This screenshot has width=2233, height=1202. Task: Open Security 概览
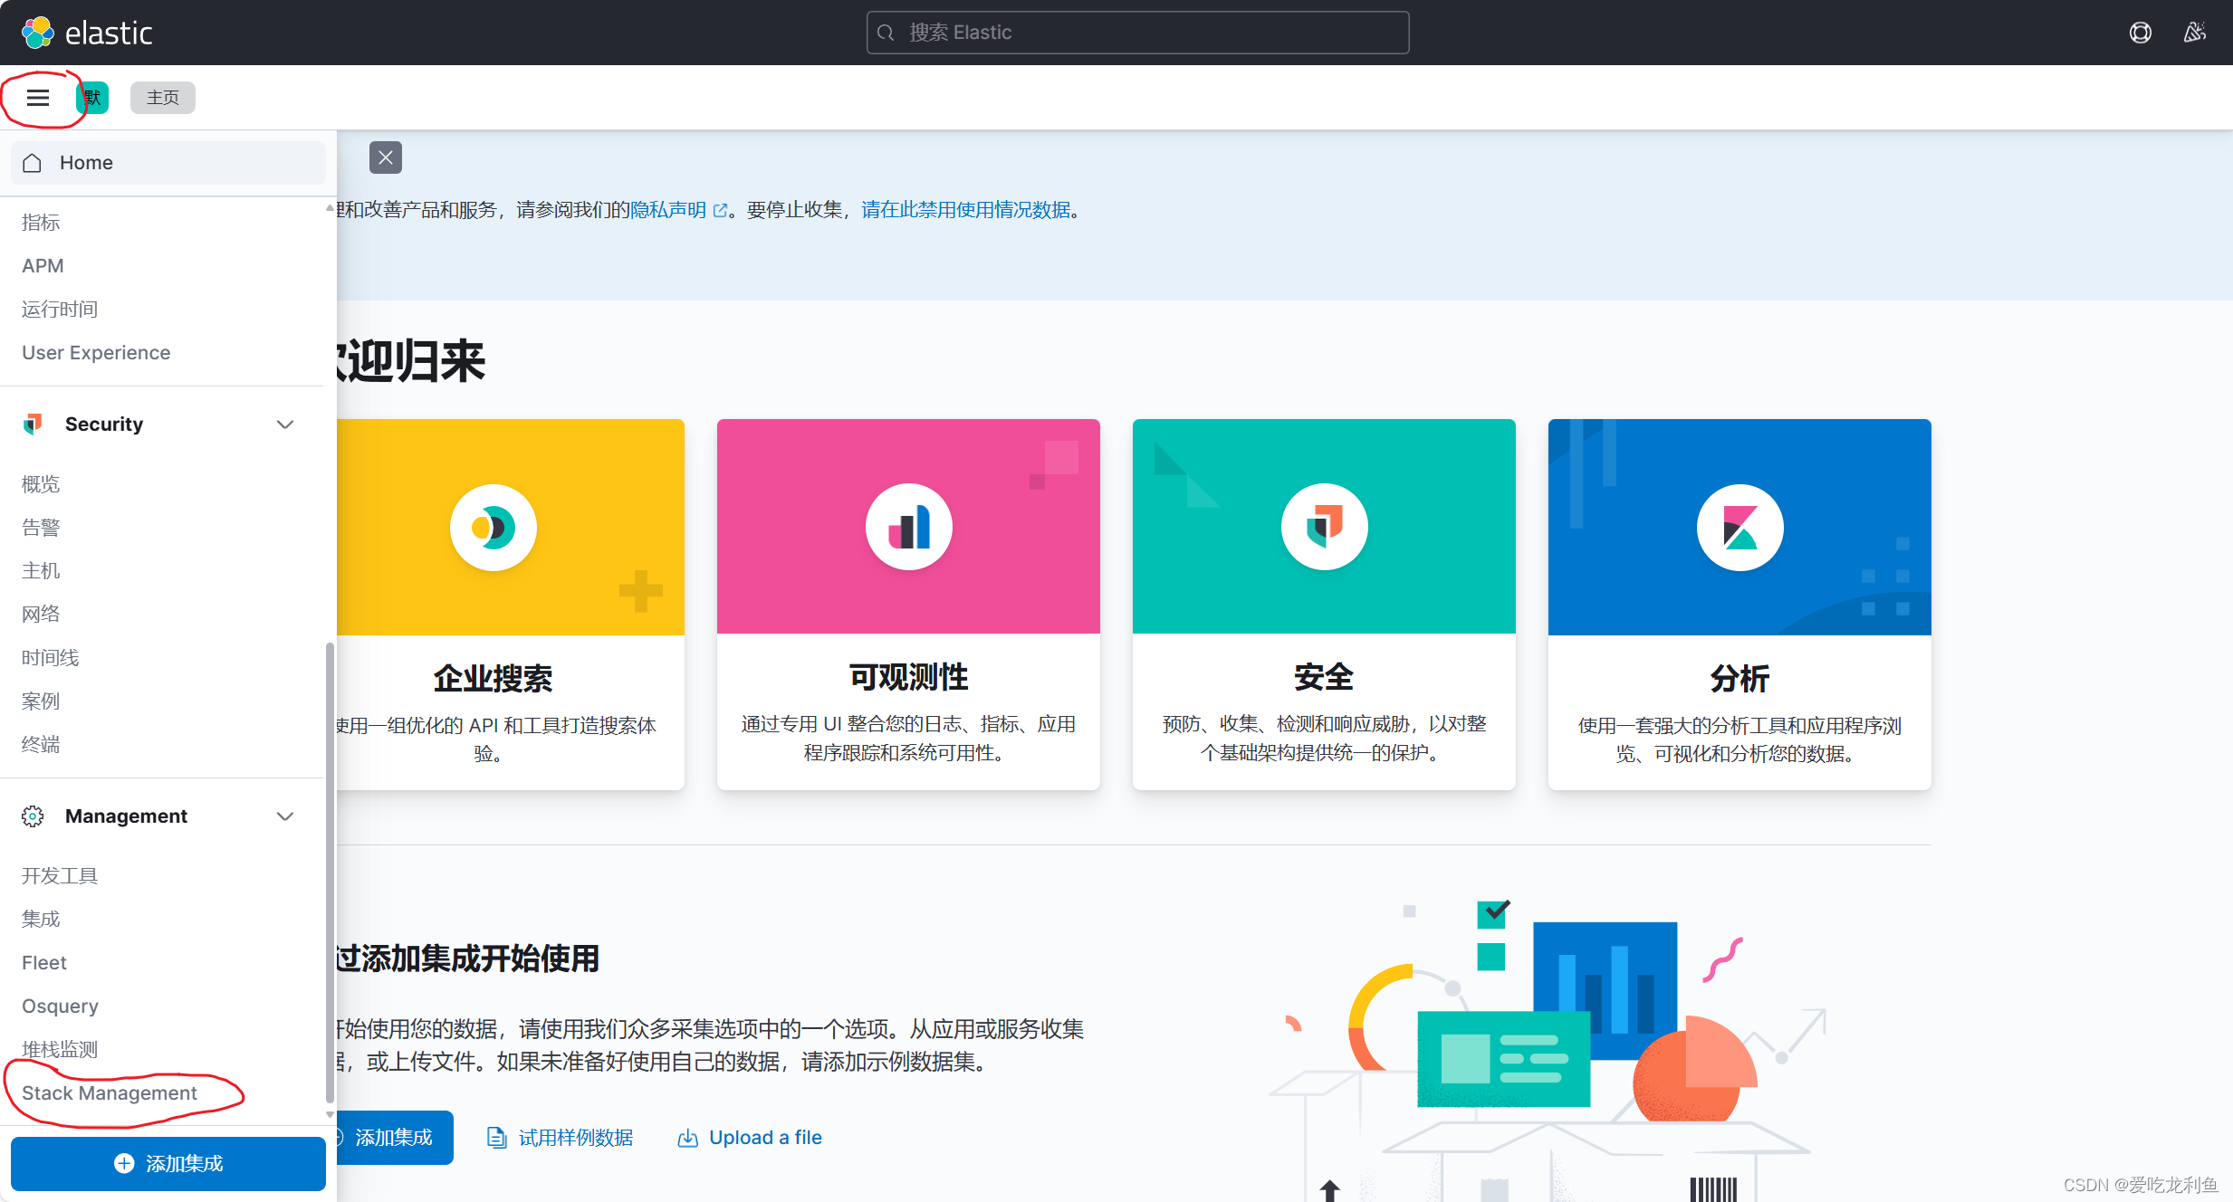click(x=41, y=484)
